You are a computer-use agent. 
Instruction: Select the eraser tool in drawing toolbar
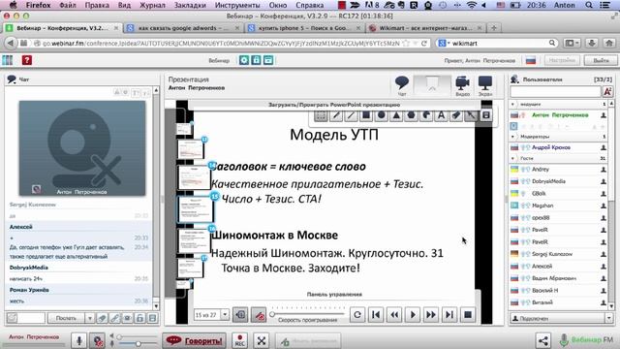[x=456, y=115]
